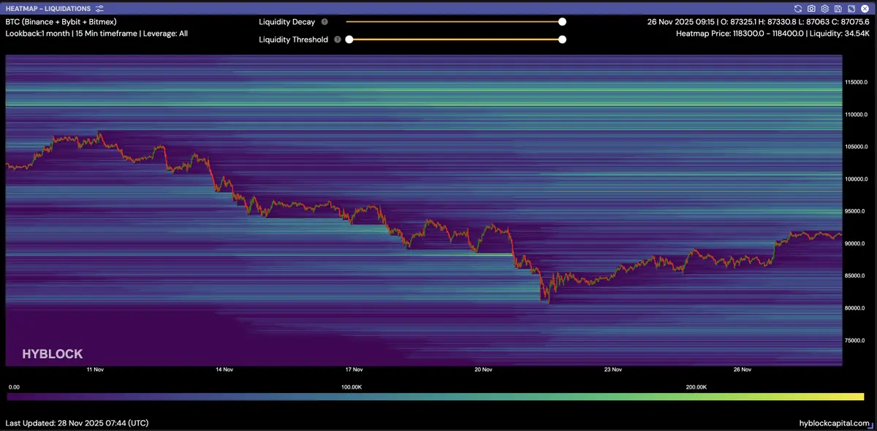Click the Liquidity Threshold label
Viewport: 877px width, 431px height.
pos(294,39)
